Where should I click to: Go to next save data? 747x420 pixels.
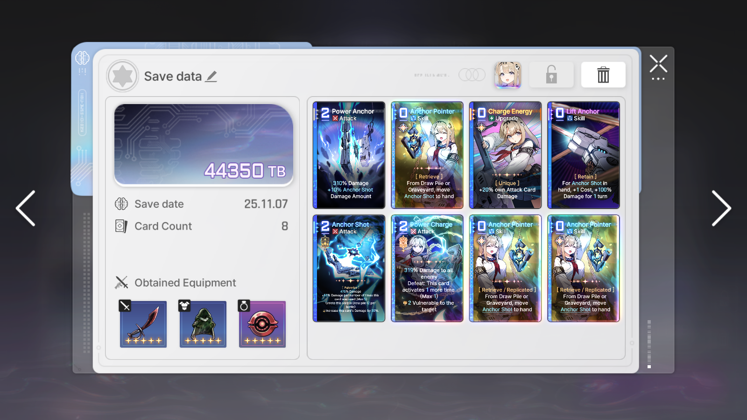tap(721, 208)
